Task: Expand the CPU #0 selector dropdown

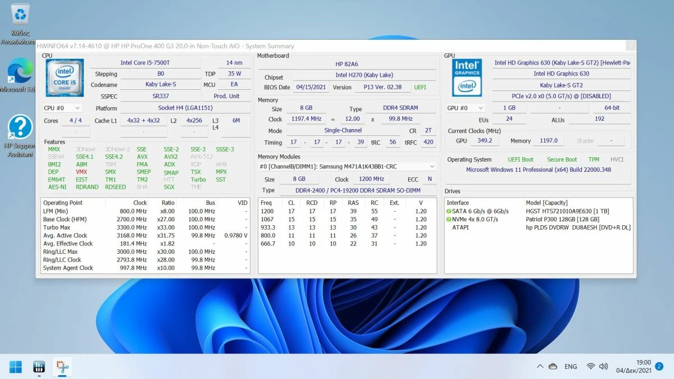Action: 62,108
